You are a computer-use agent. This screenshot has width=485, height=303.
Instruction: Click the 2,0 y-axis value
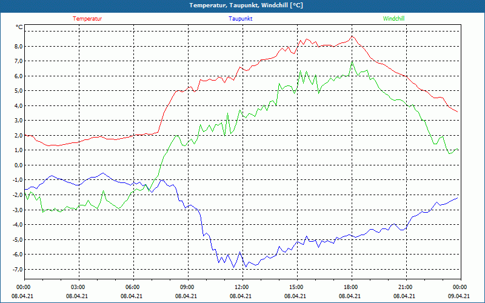(19, 135)
